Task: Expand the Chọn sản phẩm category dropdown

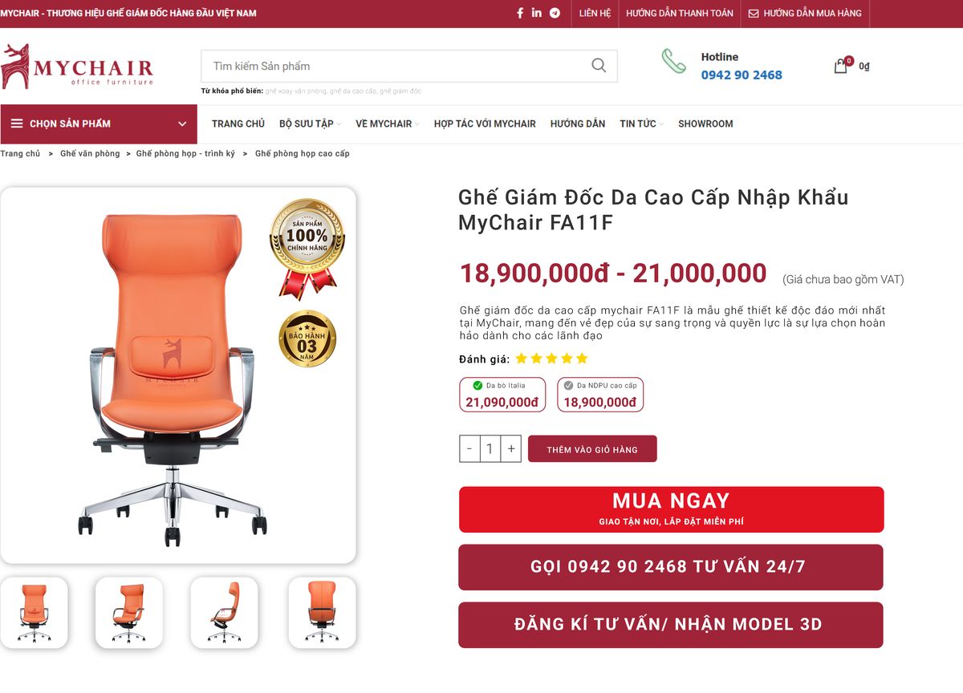Action: coord(99,124)
